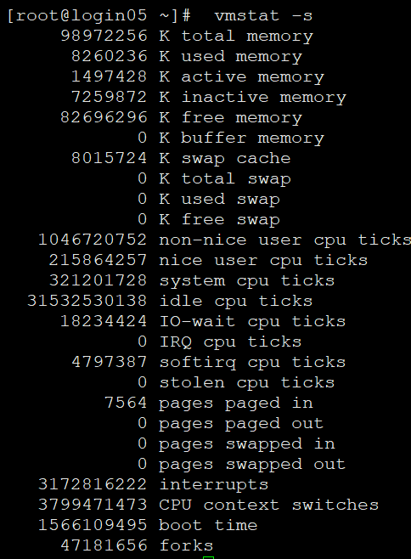Click the system cpu ticks line

[192, 281]
